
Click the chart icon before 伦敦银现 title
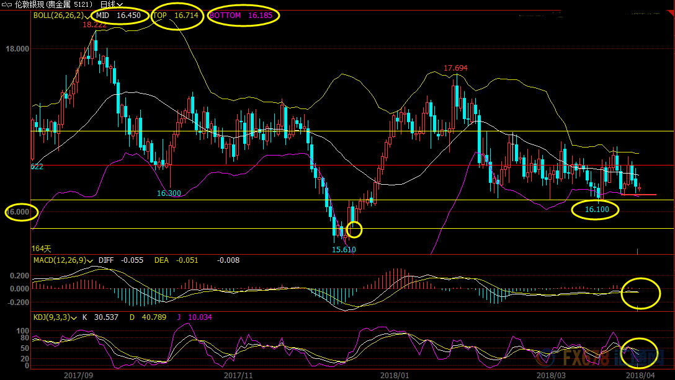(x=6, y=4)
